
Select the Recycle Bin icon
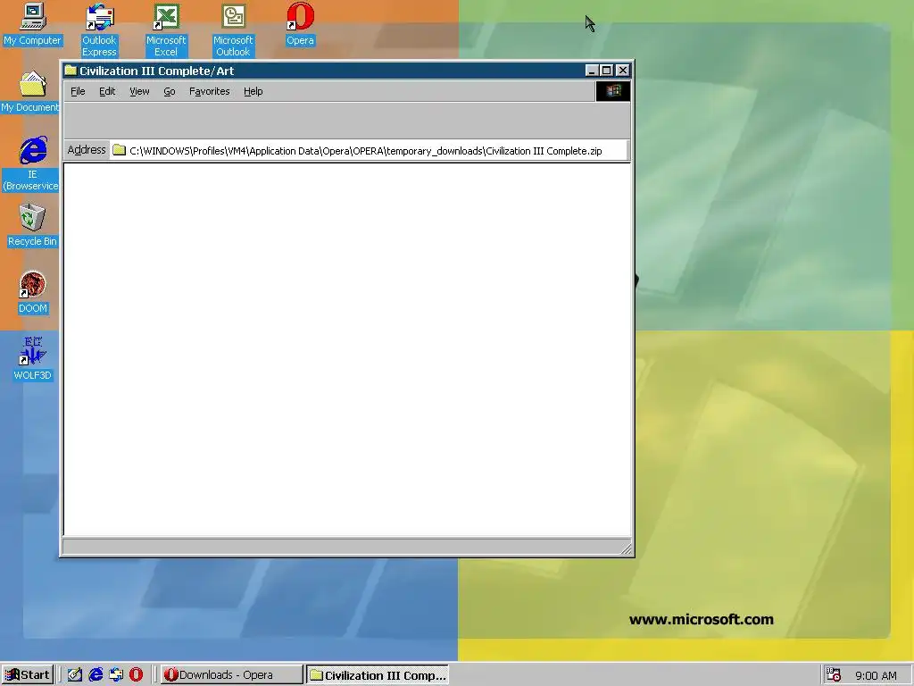(32, 225)
